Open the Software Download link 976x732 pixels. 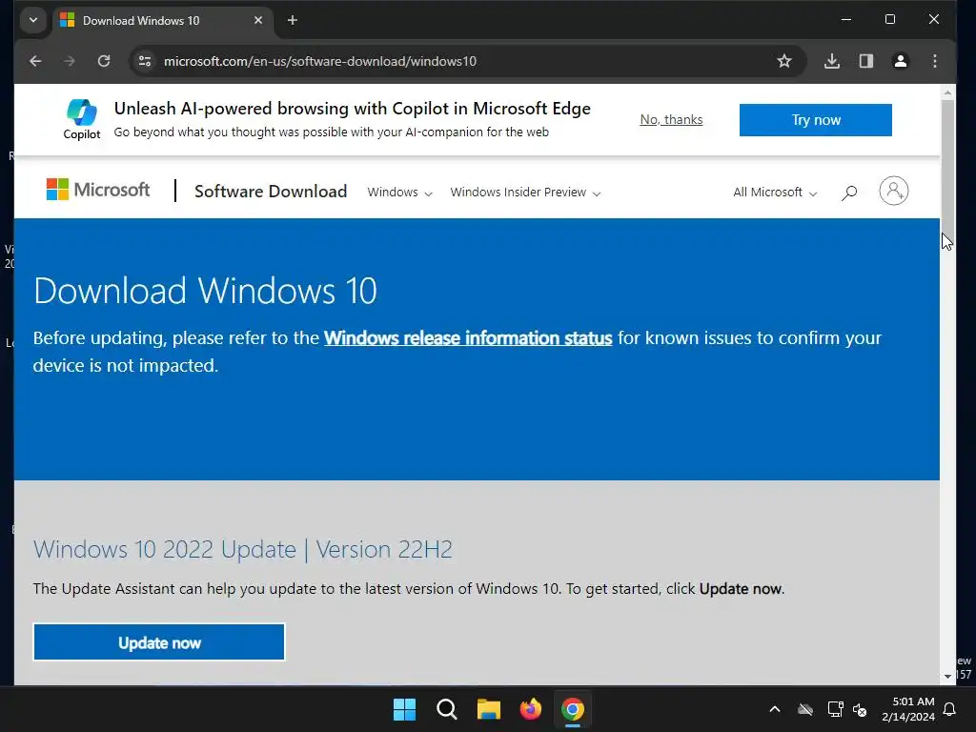point(271,191)
